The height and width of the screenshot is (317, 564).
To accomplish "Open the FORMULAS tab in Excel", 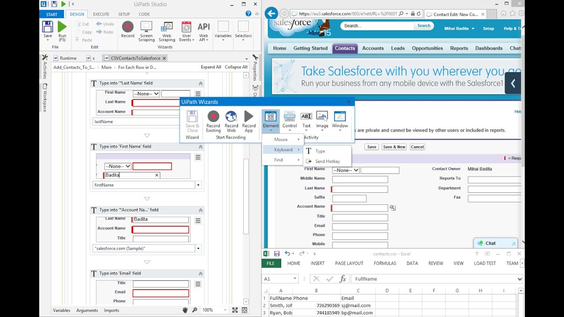I will (x=385, y=263).
